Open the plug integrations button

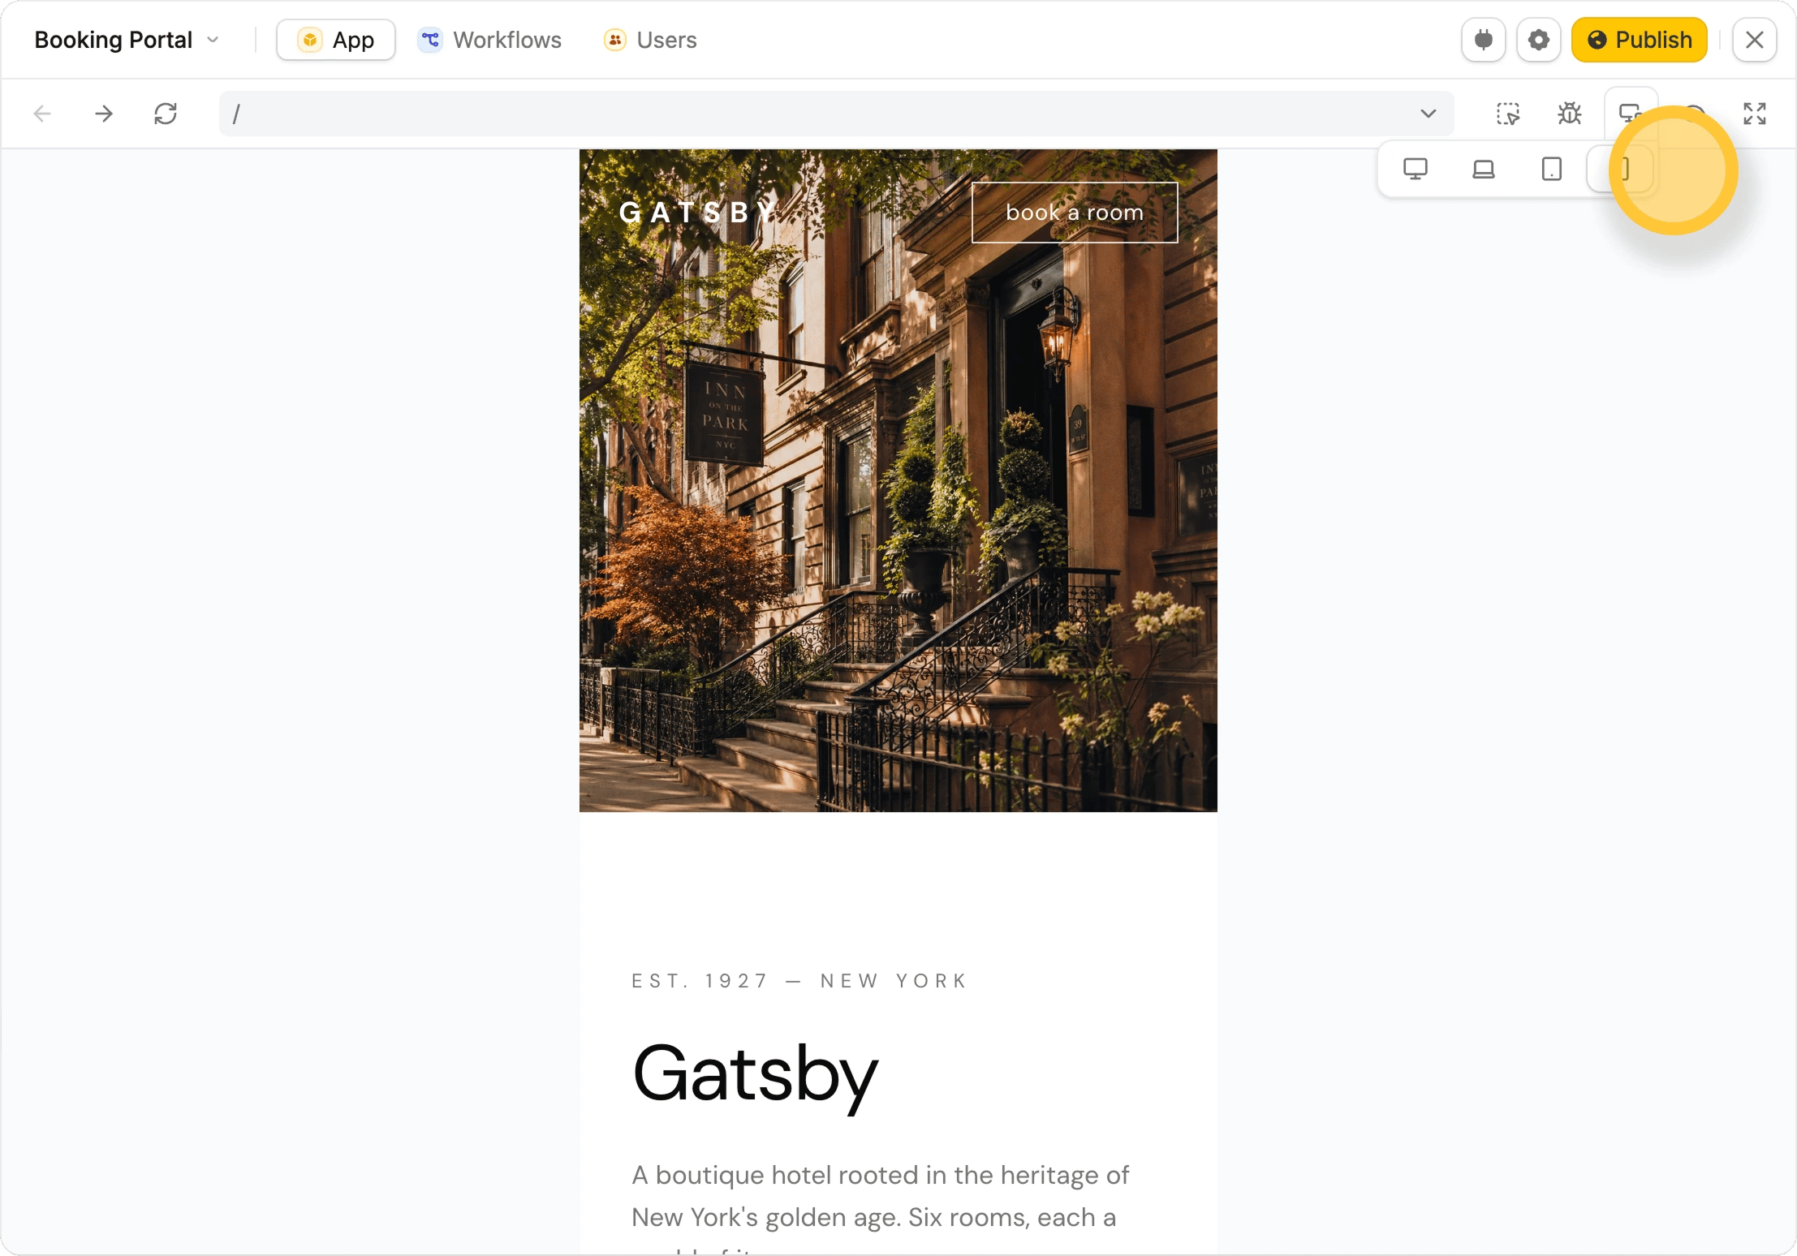[x=1484, y=40]
